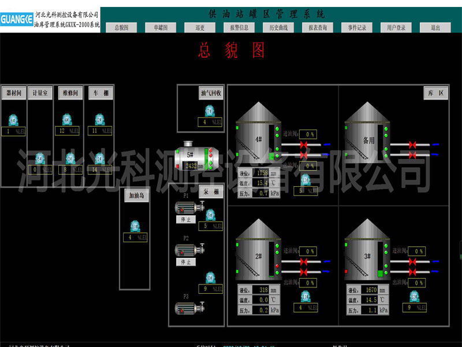Toggle the 停止 status under pump P1
The image size is (462, 347).
point(187,220)
